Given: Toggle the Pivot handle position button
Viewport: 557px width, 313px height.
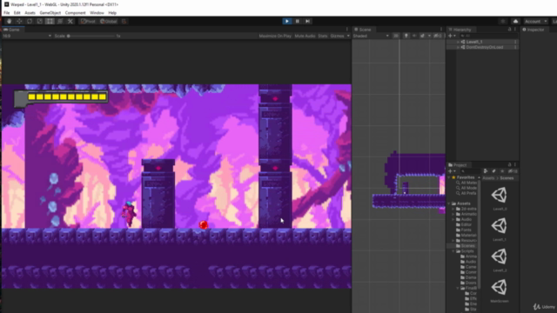Looking at the screenshot, I should point(88,21).
